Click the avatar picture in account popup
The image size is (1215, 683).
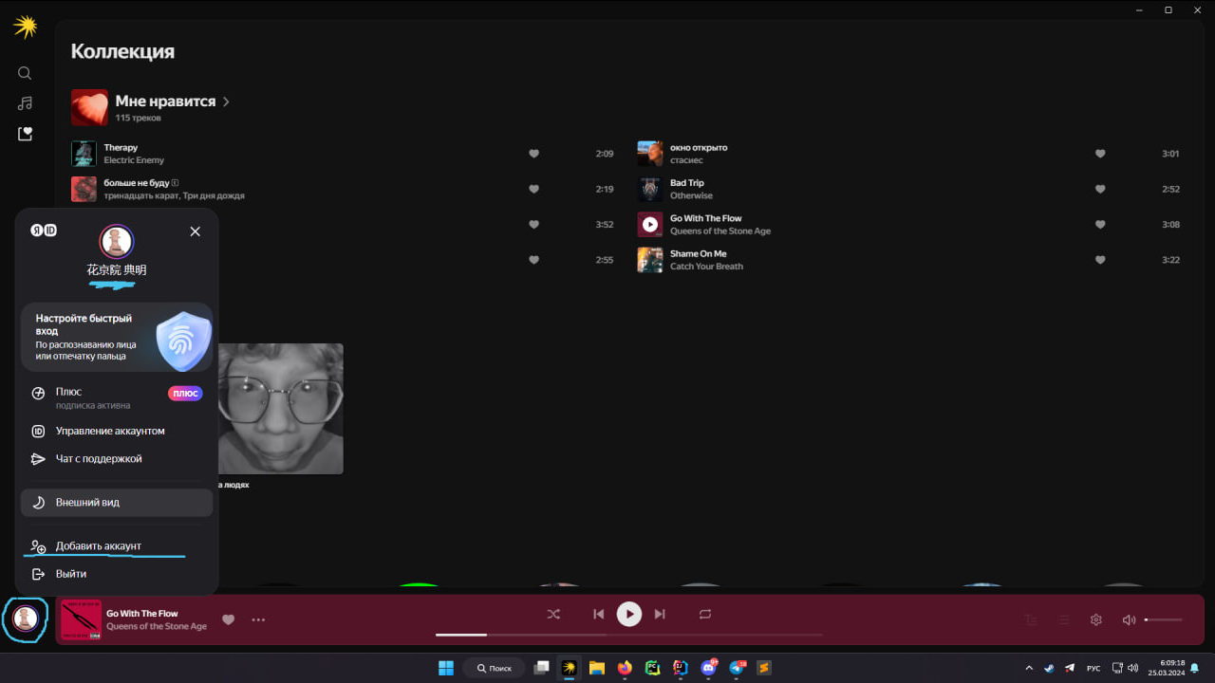(117, 241)
